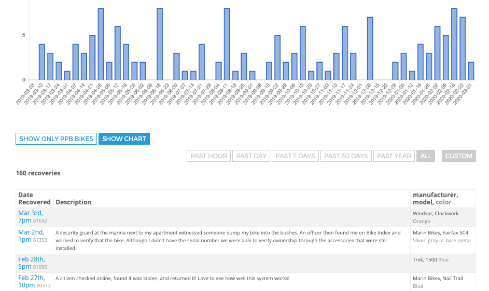Filter recoveries to Past 30 Days
This screenshot has height=291, width=489.
346,156
